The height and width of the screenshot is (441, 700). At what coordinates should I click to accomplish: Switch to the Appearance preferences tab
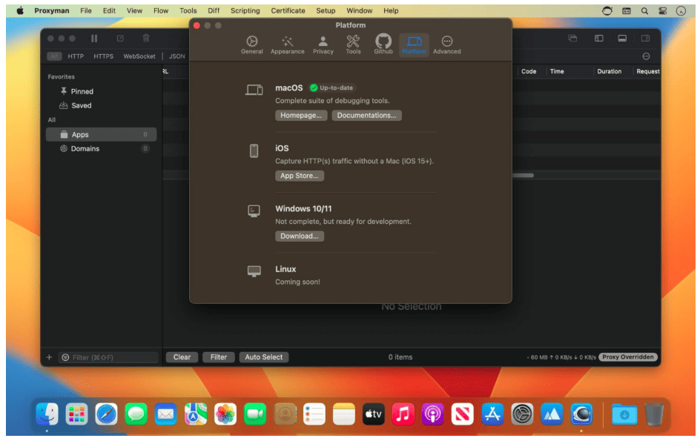pos(287,44)
